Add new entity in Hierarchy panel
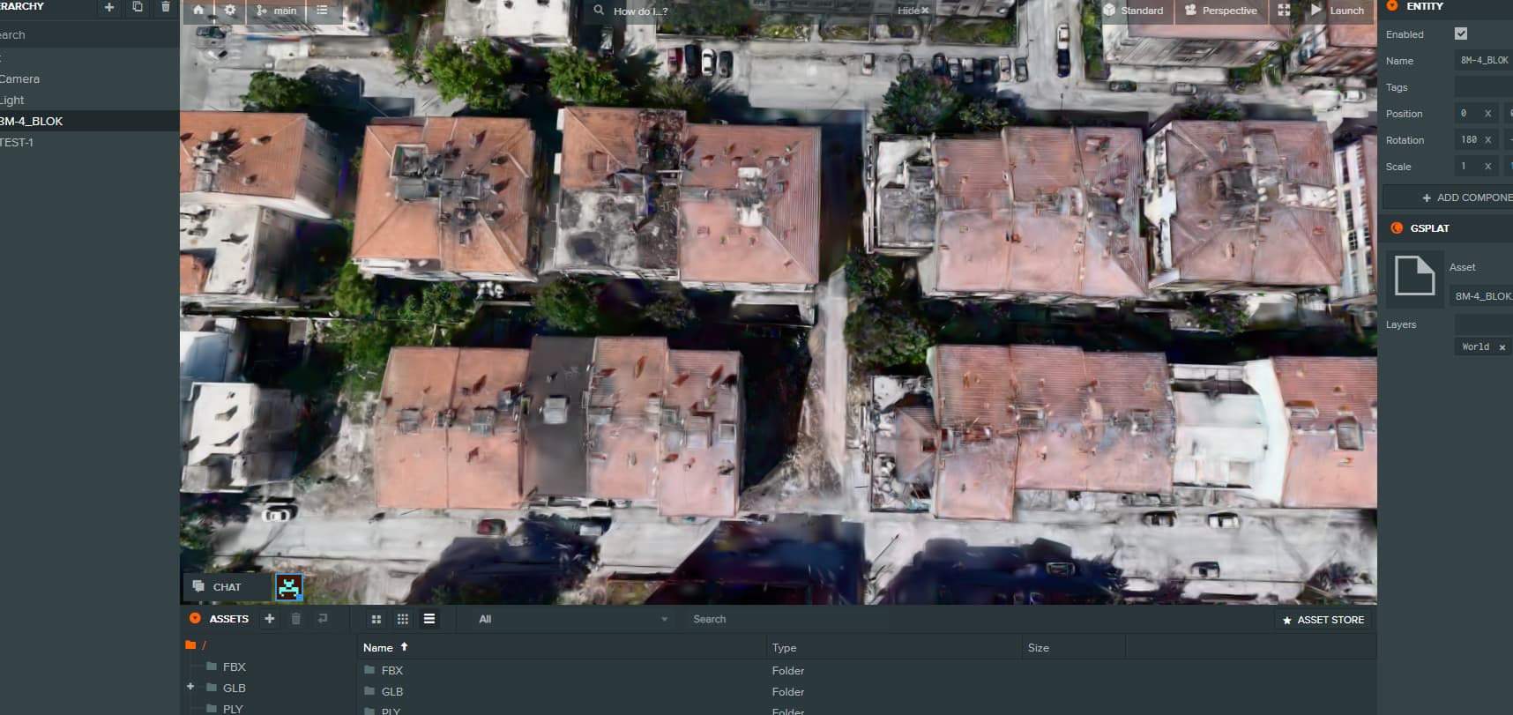 coord(109,7)
